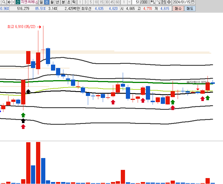Click the green 신 badge icon

tap(18, 2)
